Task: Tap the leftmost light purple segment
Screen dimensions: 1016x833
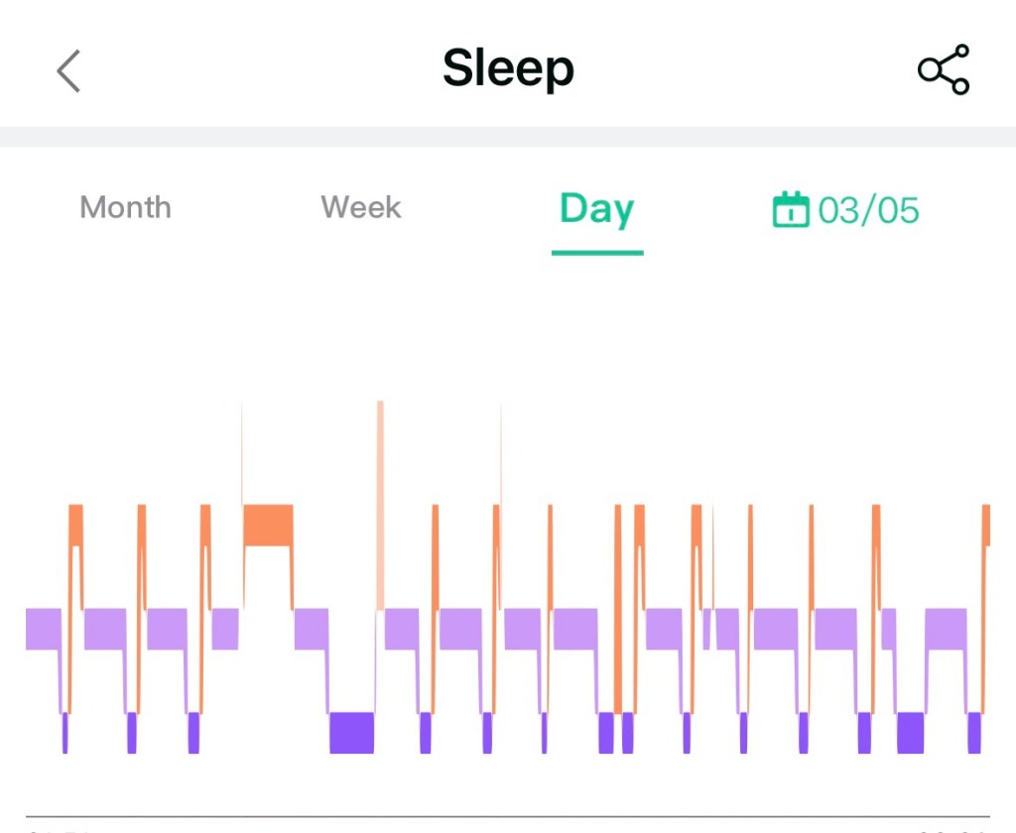Action: point(43,629)
